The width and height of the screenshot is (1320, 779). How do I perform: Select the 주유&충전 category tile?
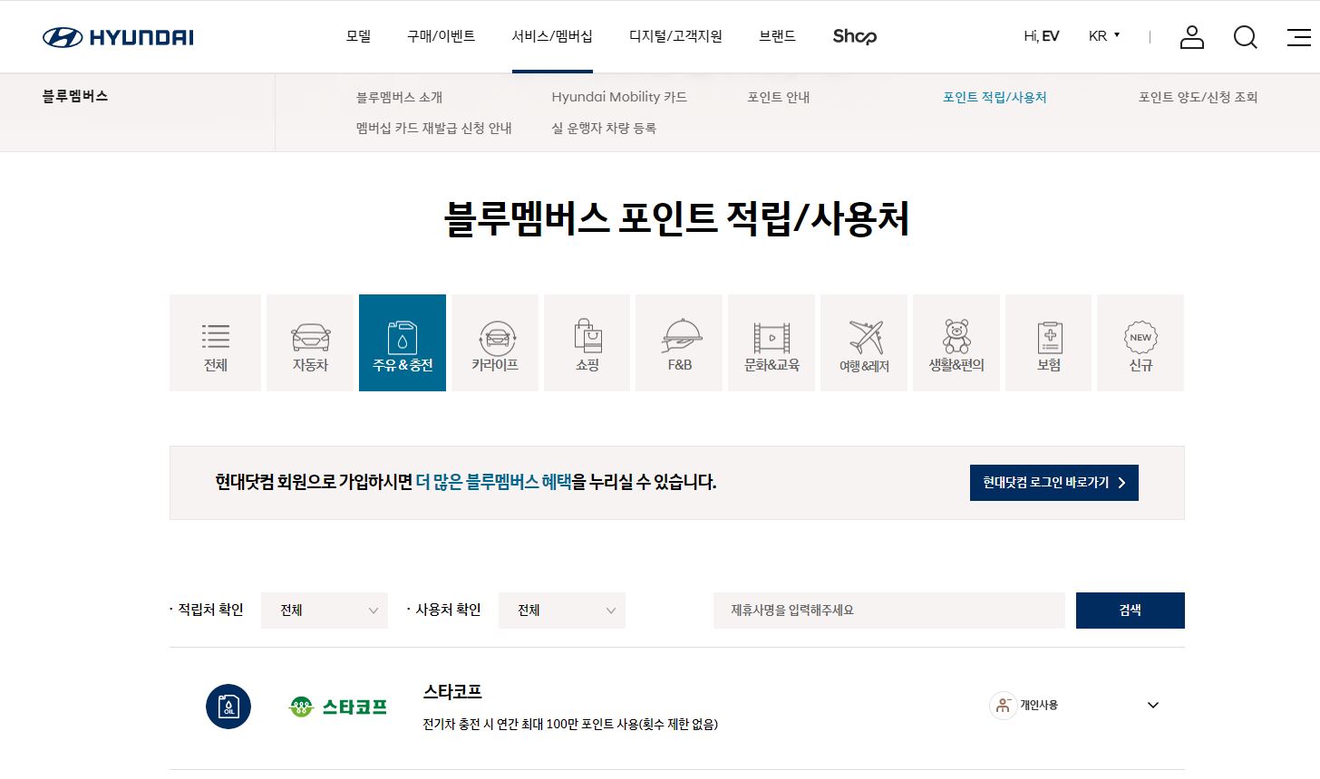tap(403, 342)
